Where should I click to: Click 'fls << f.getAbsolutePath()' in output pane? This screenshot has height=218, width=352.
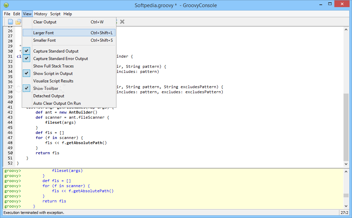[83, 191]
